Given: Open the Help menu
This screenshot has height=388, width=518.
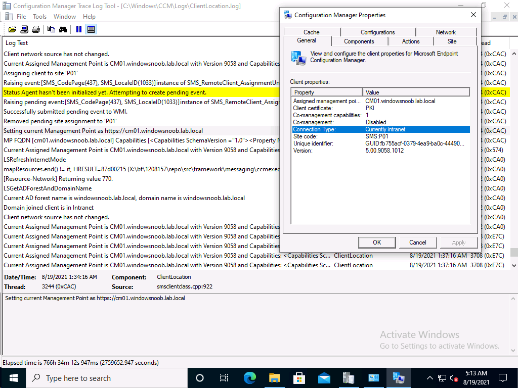Looking at the screenshot, I should [89, 17].
